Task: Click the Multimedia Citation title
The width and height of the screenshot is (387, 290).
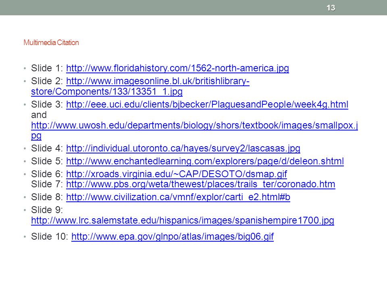Action: click(x=51, y=43)
